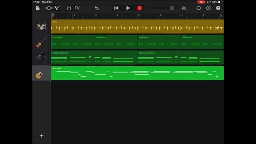Image resolution: width=256 pixels, height=144 pixels.
Task: Tap the battery status indicator
Action: [220, 2]
